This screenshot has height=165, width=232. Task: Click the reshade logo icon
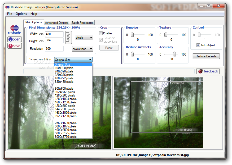[15, 30]
